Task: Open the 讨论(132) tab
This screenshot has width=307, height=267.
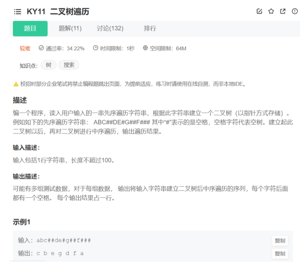Action: (x=110, y=29)
